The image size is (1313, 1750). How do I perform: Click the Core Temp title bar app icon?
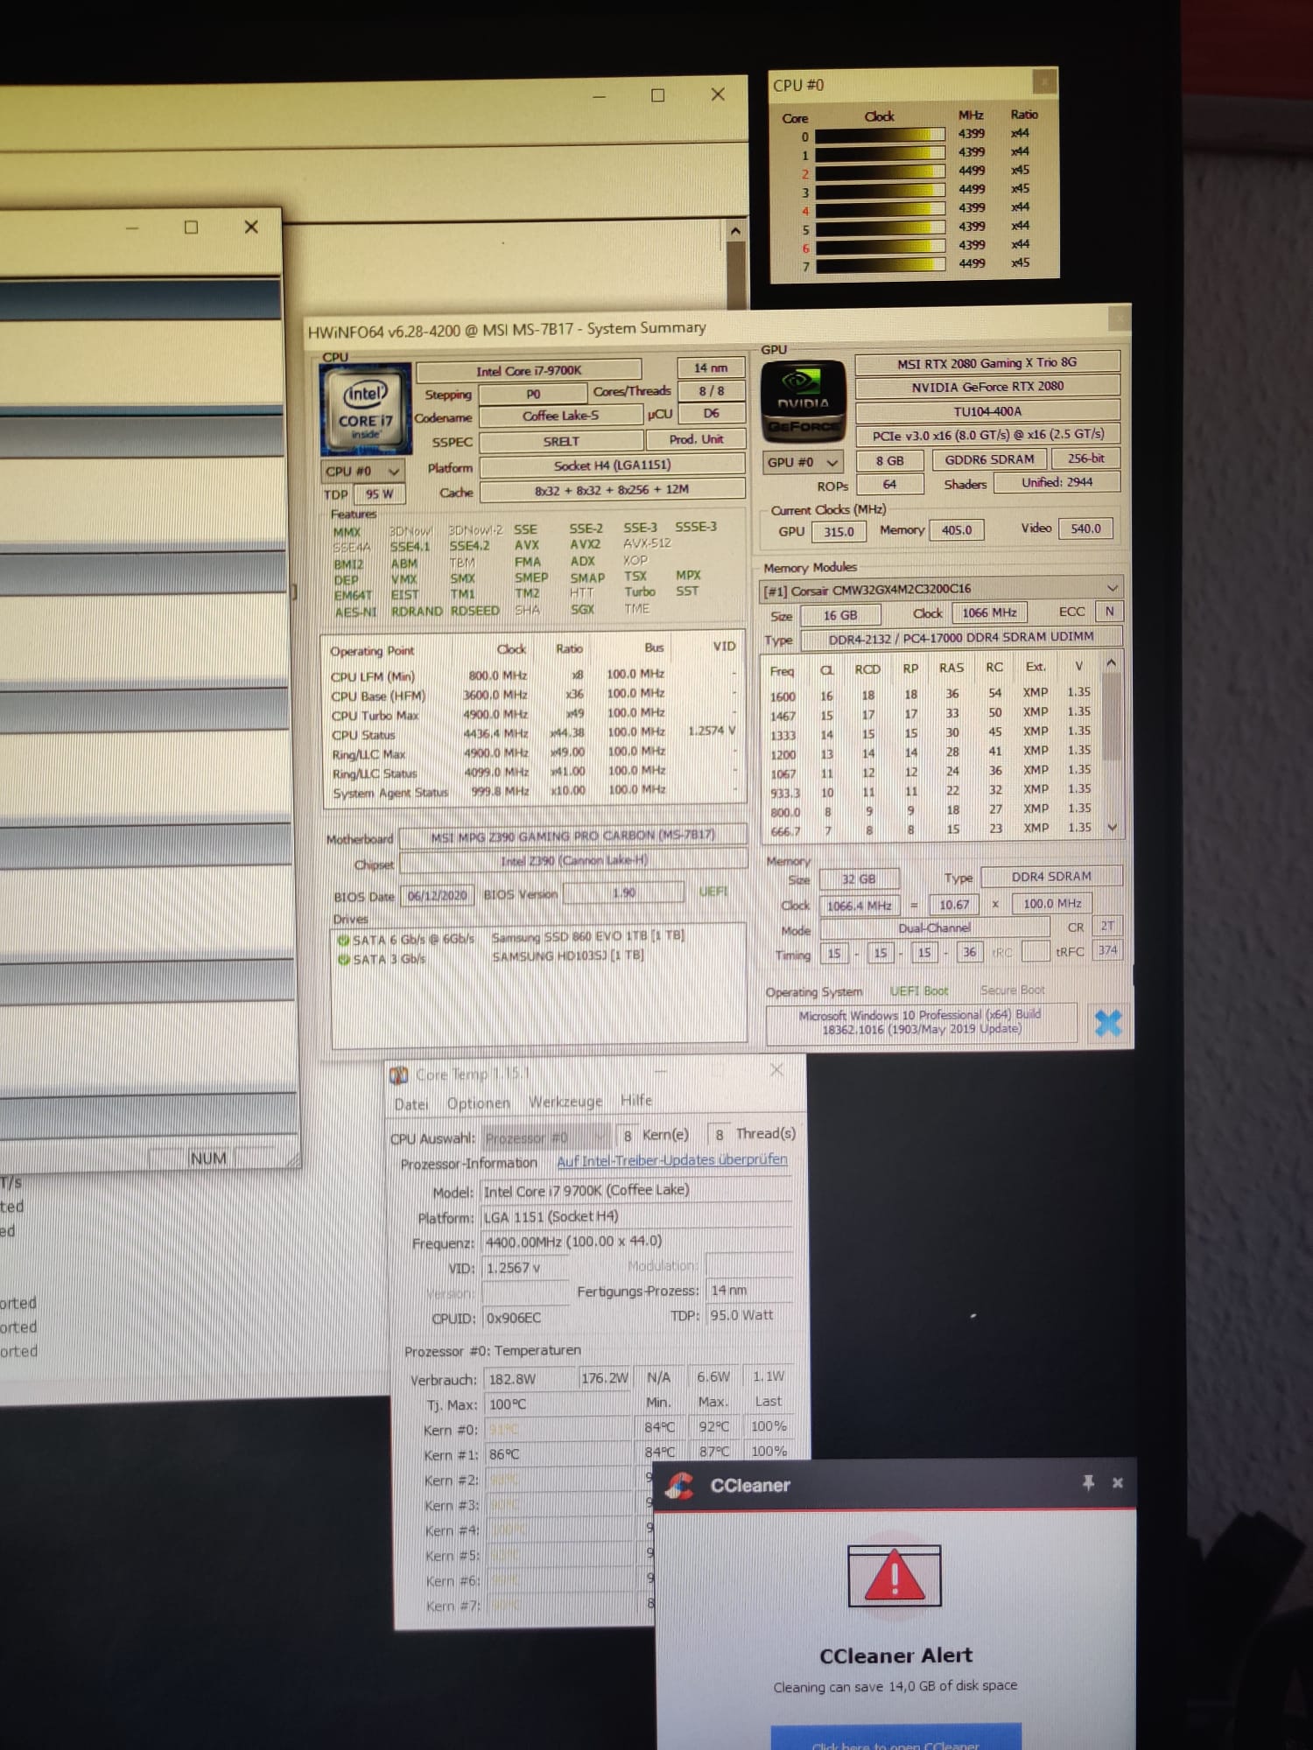[x=398, y=1074]
